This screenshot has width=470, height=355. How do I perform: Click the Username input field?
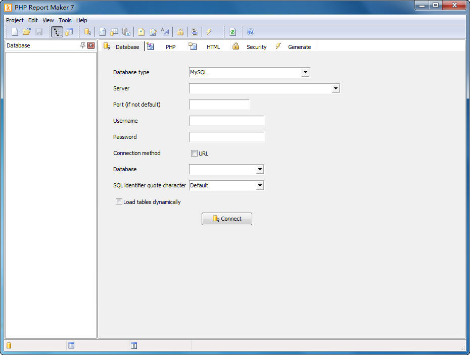click(x=226, y=121)
